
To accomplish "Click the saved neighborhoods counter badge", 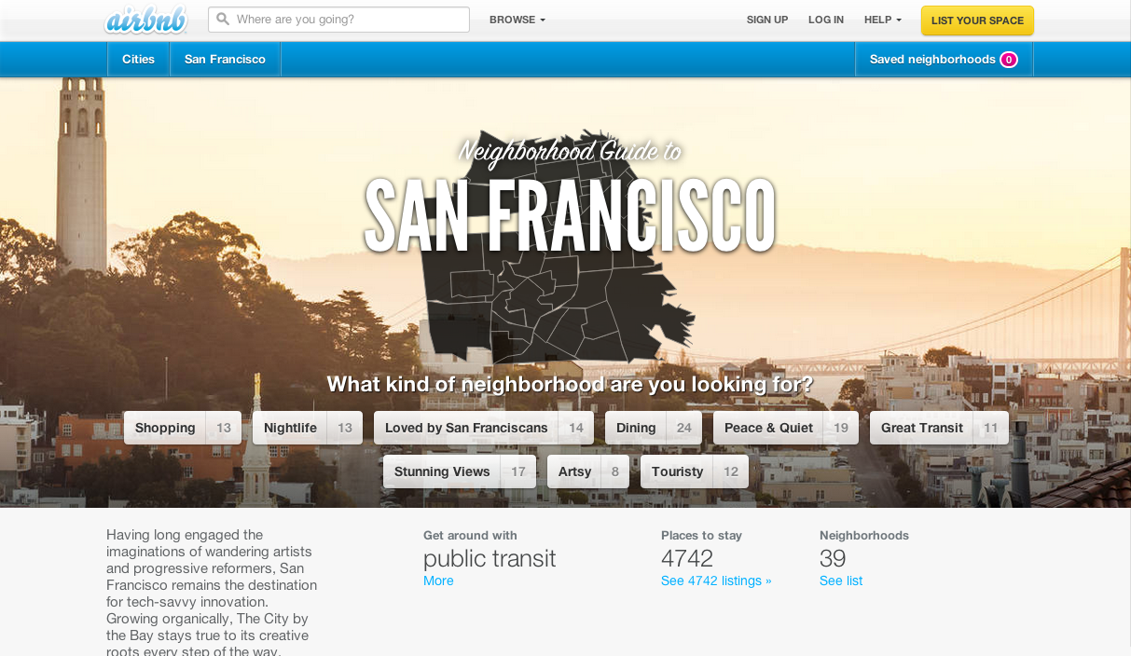I will pyautogui.click(x=1009, y=60).
